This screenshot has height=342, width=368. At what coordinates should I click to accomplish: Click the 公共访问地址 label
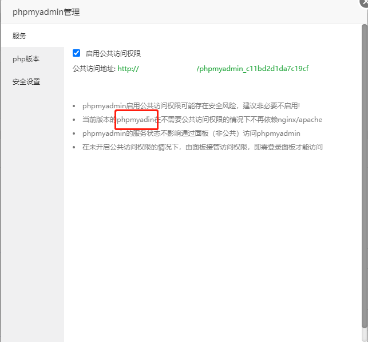pos(94,69)
